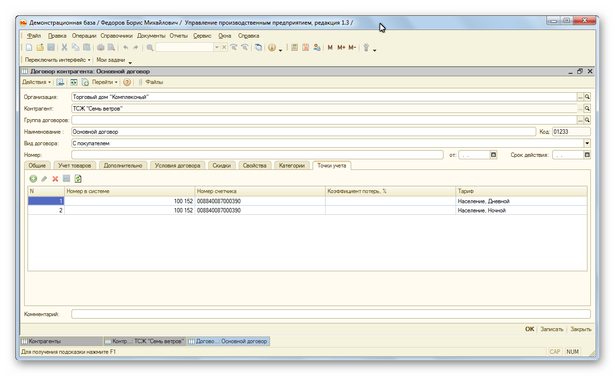This screenshot has height=376, width=615.
Task: Open Print preview from toolbar
Action: [x=111, y=47]
